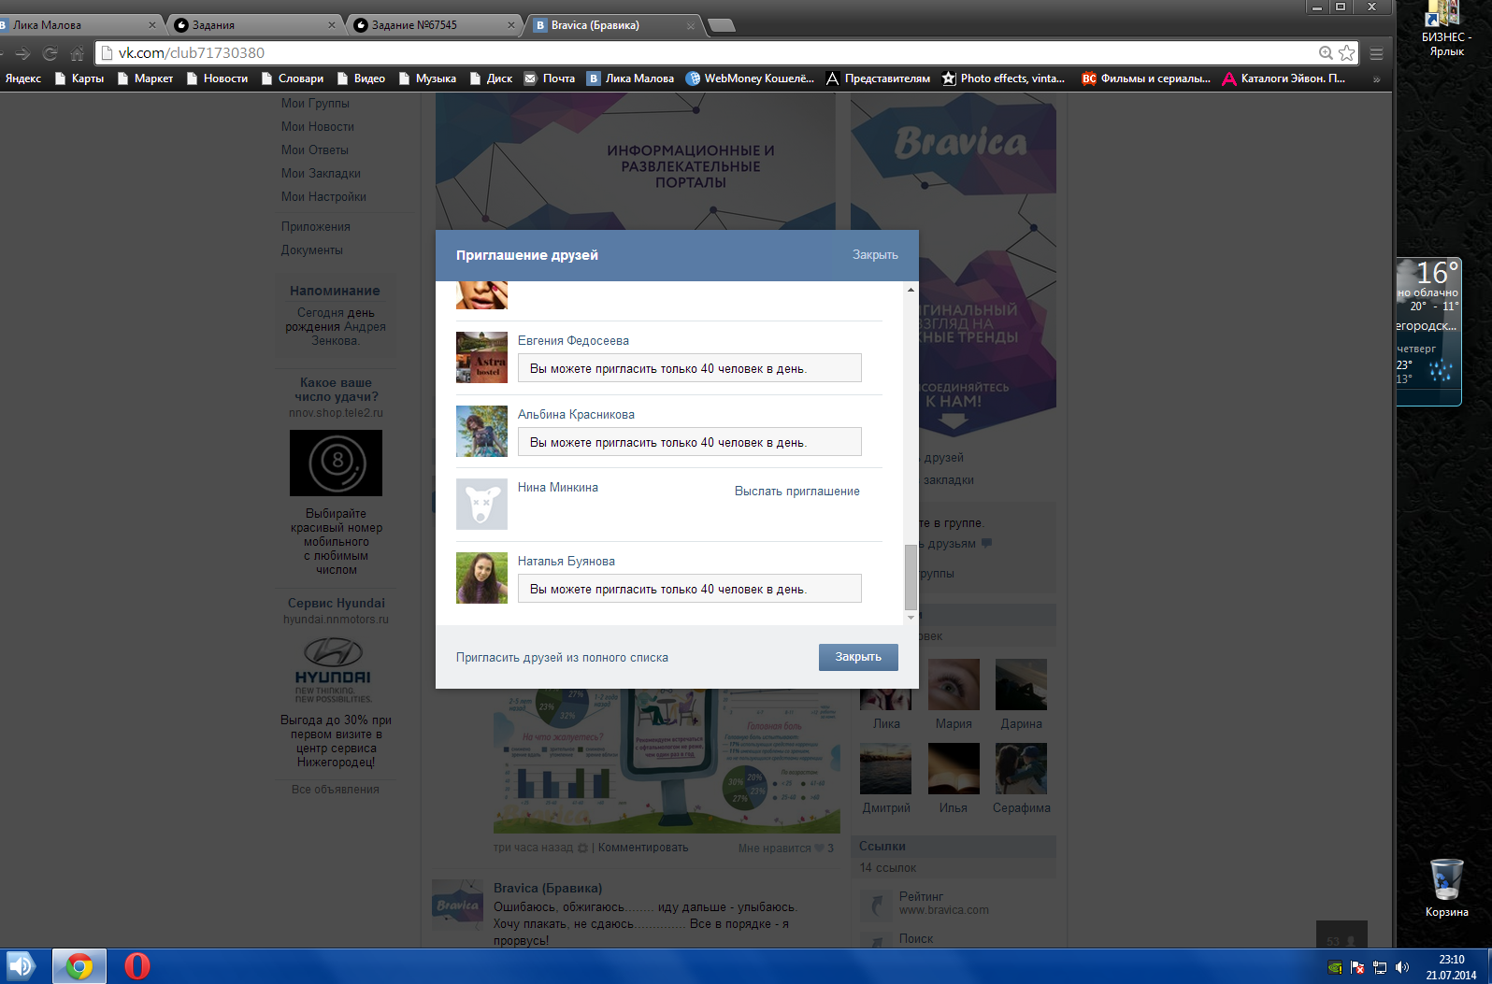Show more bookmarks via the double chevron
Screen dimensions: 1492x984
pos(1376,78)
